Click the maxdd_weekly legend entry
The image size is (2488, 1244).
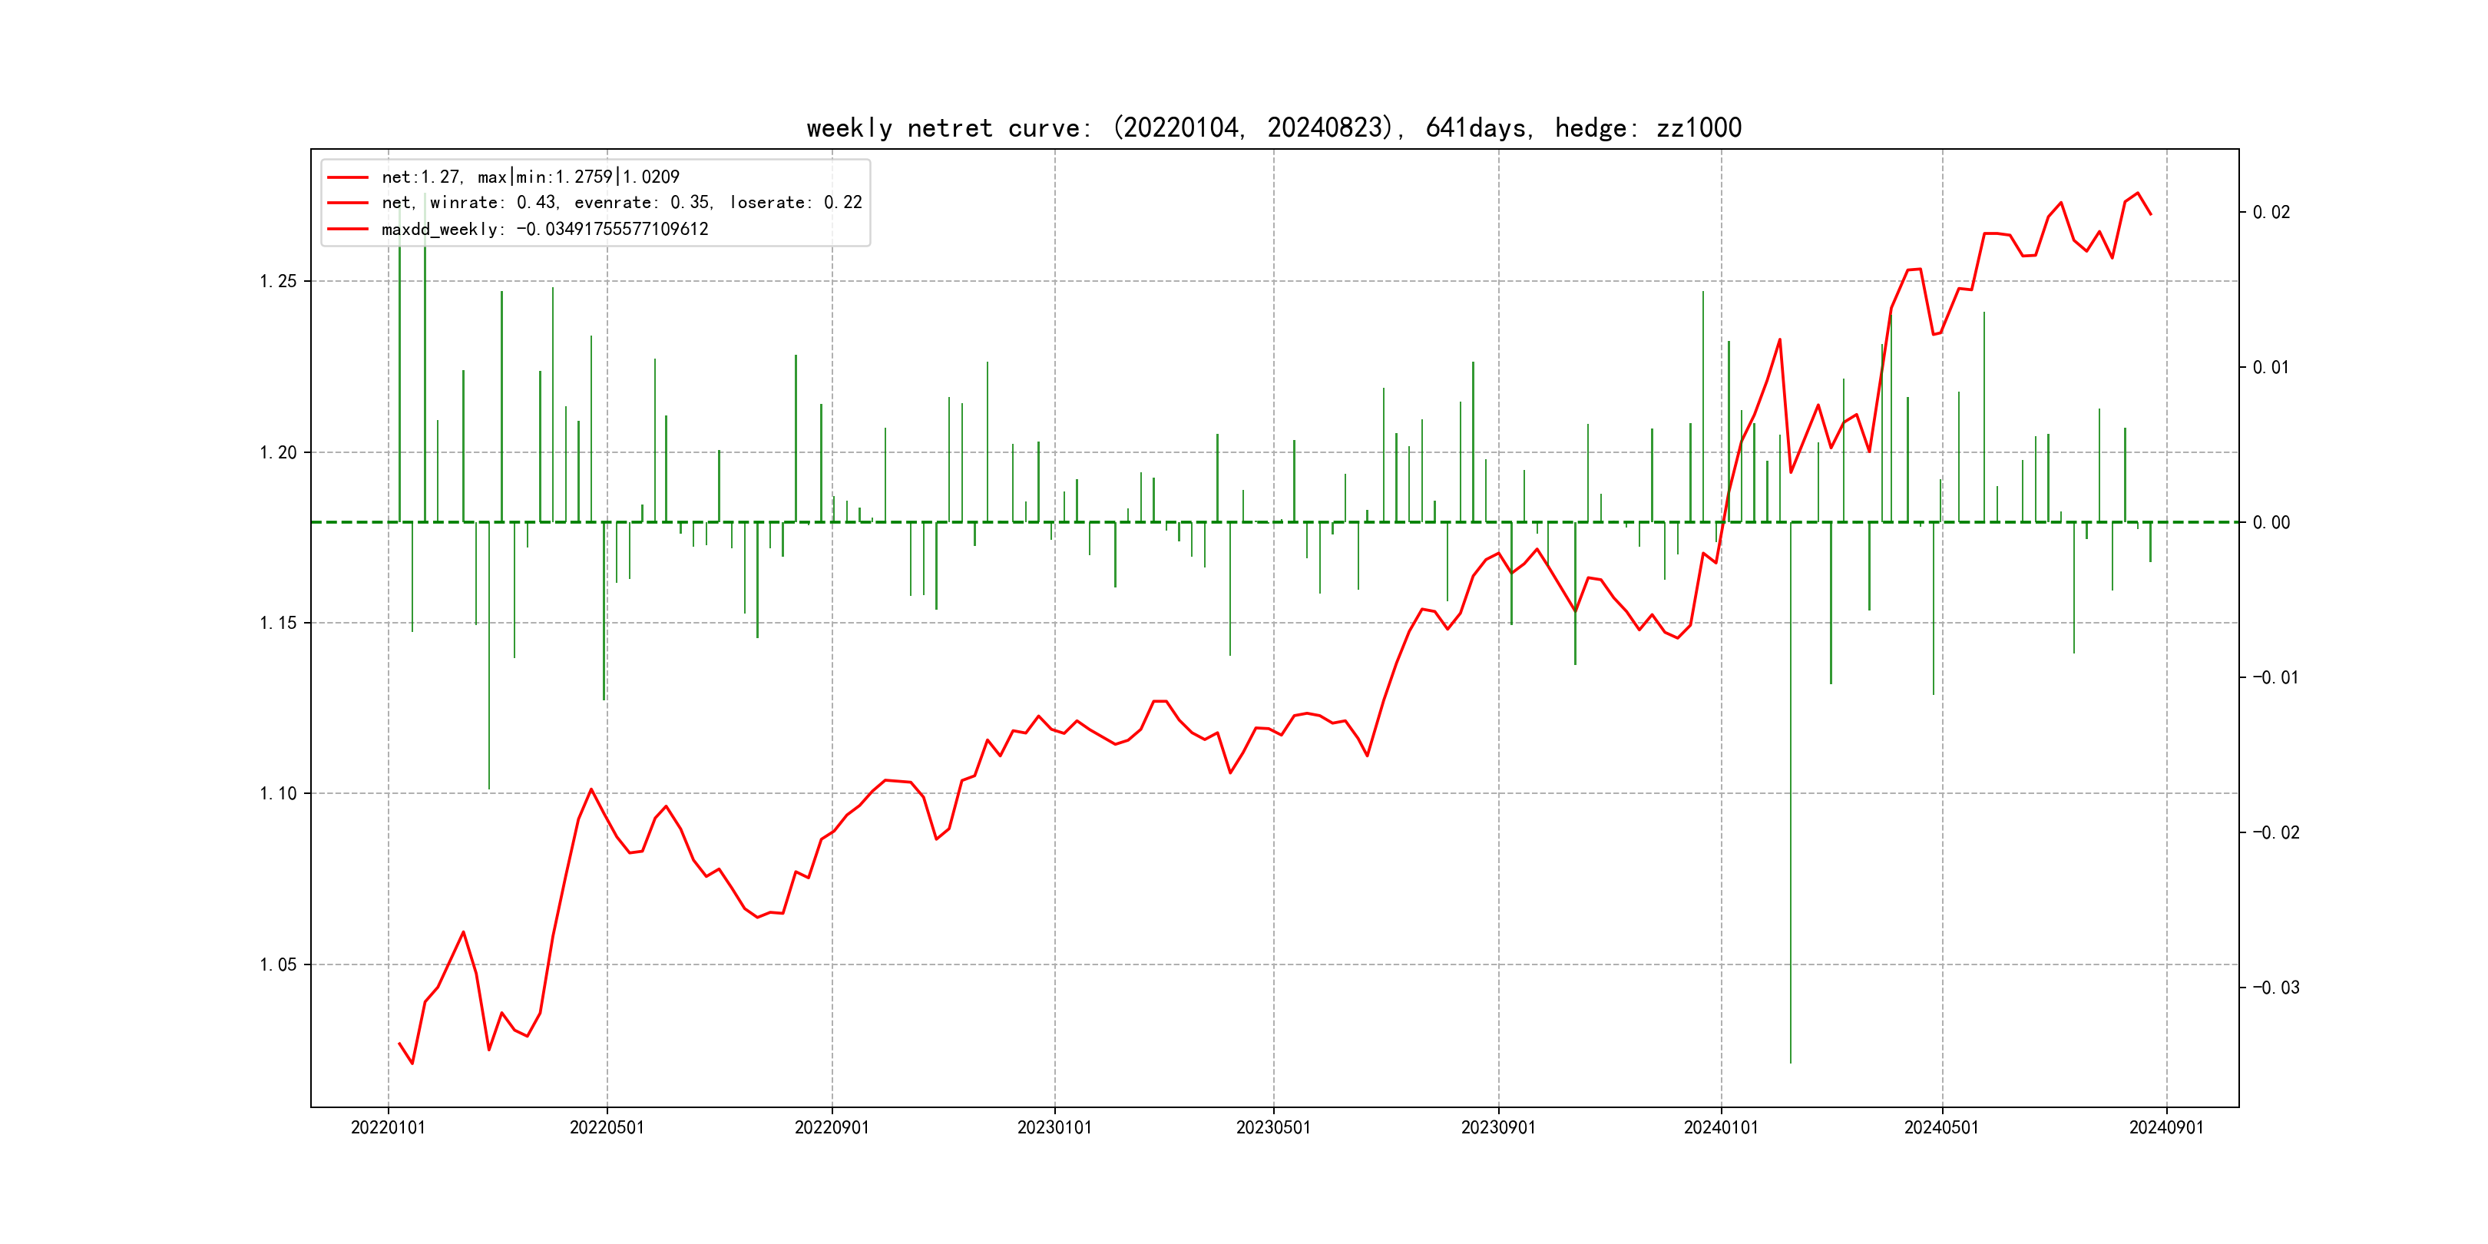[x=544, y=229]
